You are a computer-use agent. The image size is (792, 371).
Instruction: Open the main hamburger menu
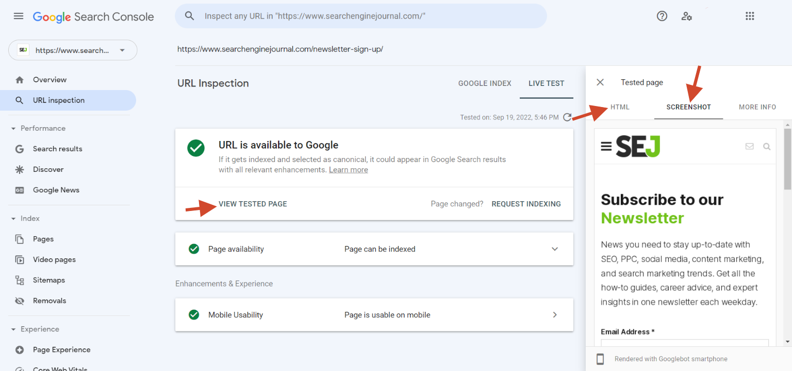[19, 16]
